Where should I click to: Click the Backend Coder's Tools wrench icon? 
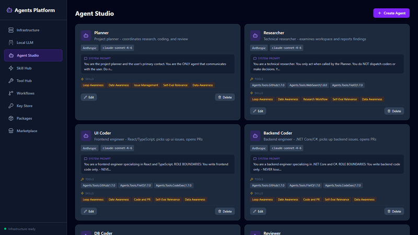tap(252, 179)
